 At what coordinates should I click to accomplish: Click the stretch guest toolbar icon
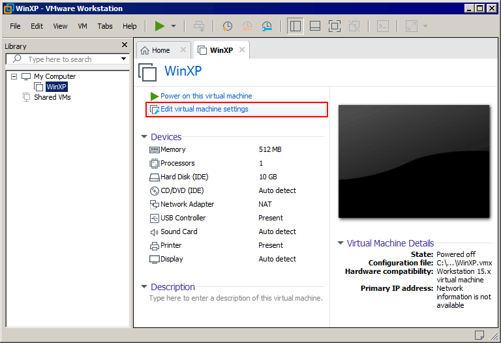click(412, 26)
